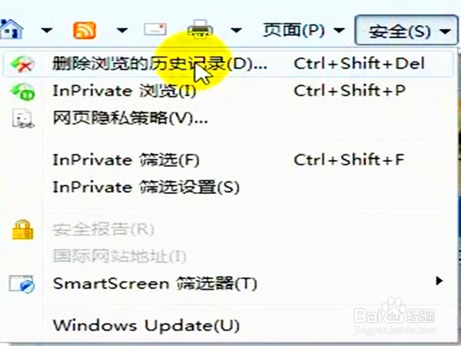Open InPrivate 筛选设置(S) settings
Screen dimensions: 461x346
[228, 187]
